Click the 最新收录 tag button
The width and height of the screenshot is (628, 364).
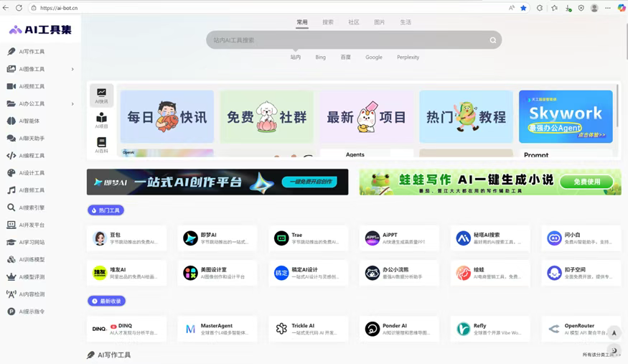(x=106, y=301)
